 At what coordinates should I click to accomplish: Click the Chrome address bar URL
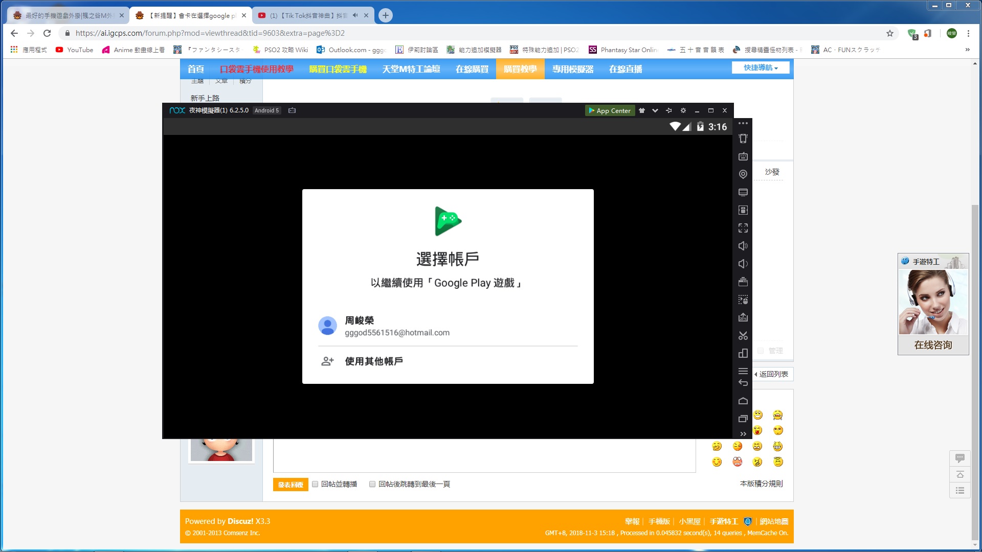[210, 33]
